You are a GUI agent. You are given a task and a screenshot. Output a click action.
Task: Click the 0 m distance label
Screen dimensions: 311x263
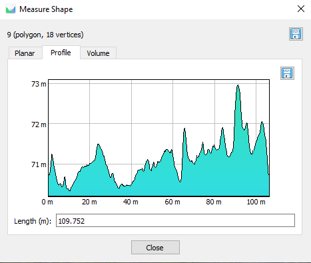click(47, 202)
